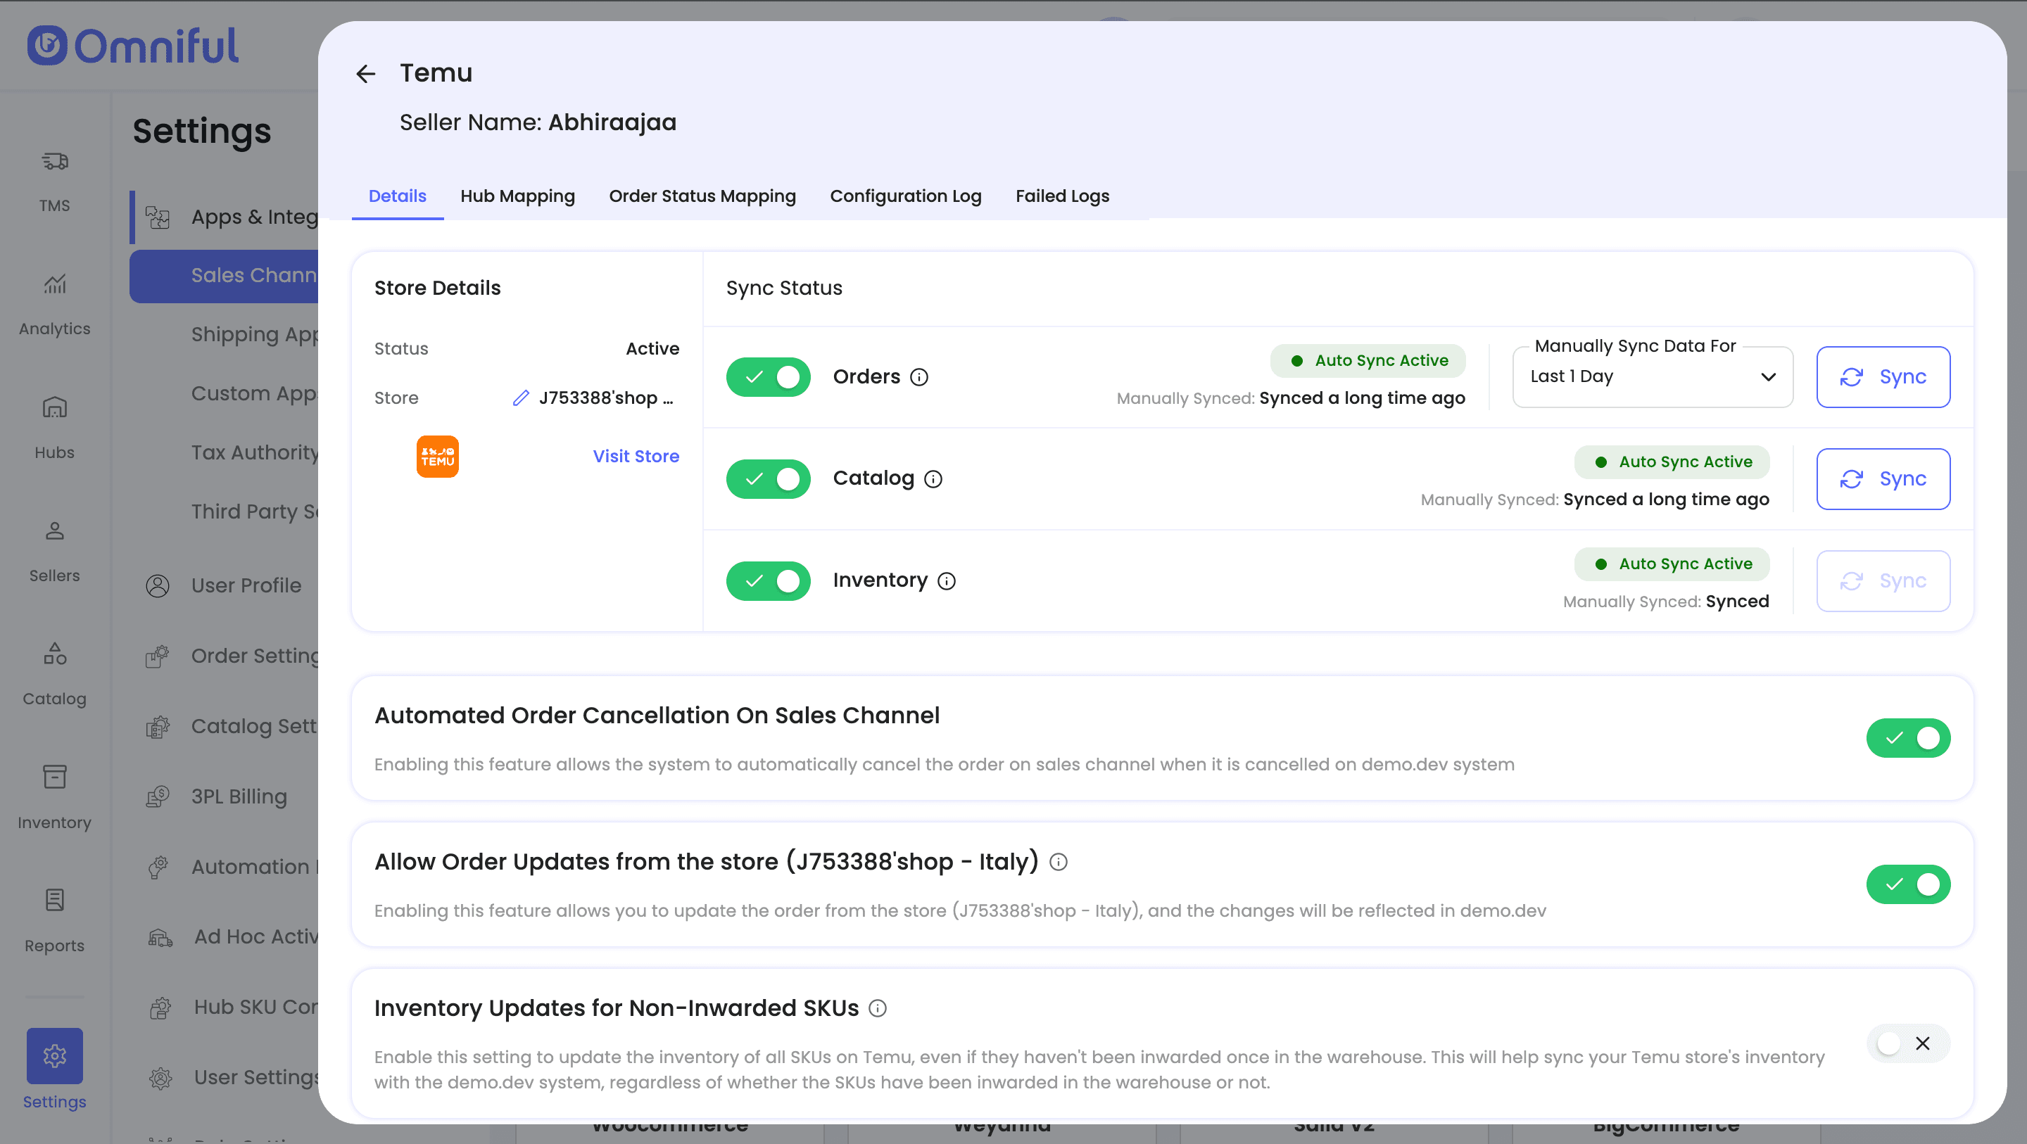This screenshot has width=2027, height=1144.
Task: Click the Sync button for Orders
Action: 1882,377
